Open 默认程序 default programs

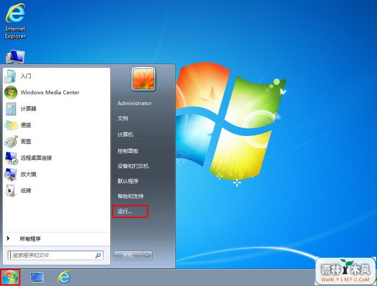click(x=128, y=181)
